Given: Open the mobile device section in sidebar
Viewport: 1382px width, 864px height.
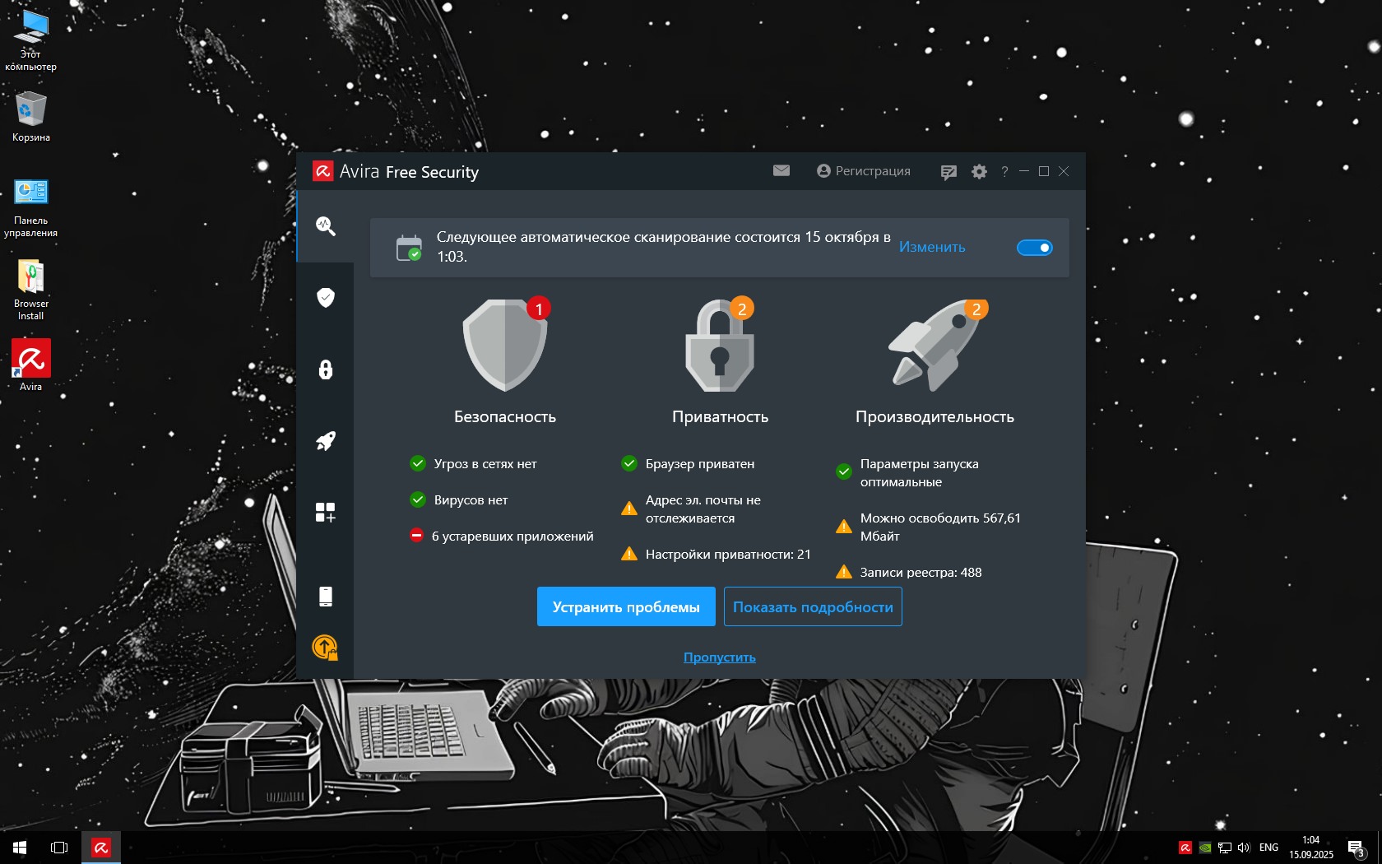Looking at the screenshot, I should pyautogui.click(x=326, y=597).
